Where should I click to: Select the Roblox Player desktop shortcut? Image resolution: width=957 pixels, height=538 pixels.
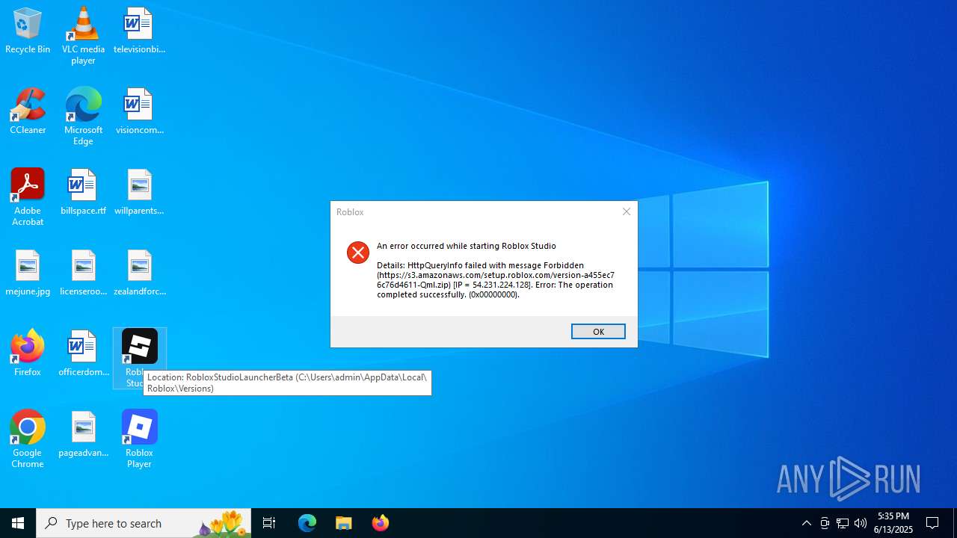click(139, 439)
